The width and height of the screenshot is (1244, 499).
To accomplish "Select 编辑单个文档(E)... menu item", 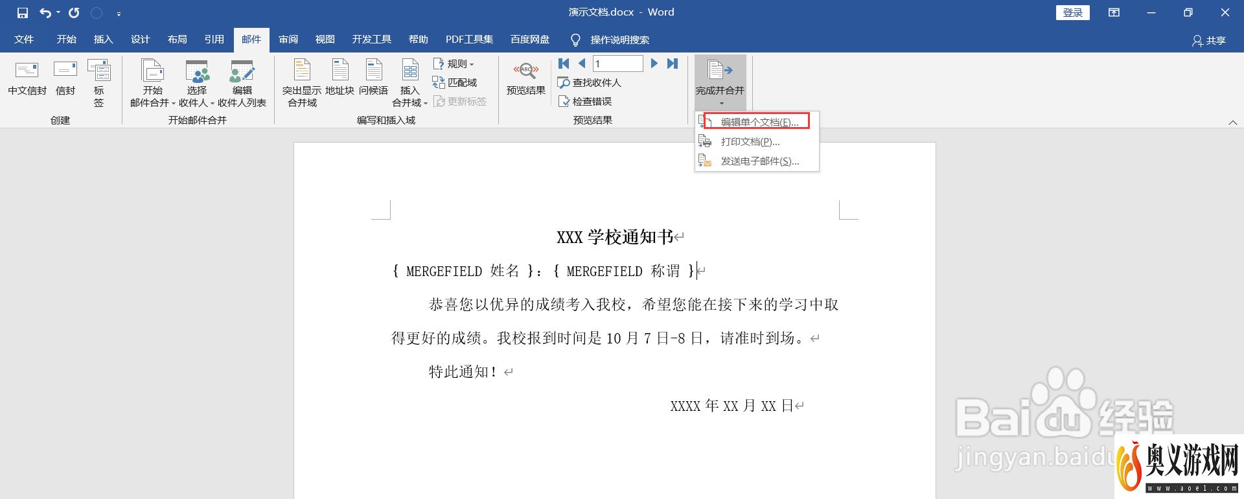I will (x=757, y=122).
